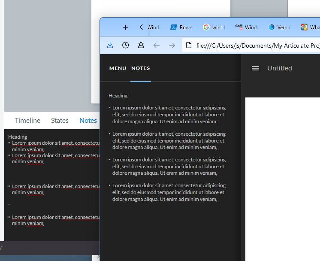Open the Timeline tab in Storyline
Image resolution: width=320 pixels, height=261 pixels.
tap(27, 121)
